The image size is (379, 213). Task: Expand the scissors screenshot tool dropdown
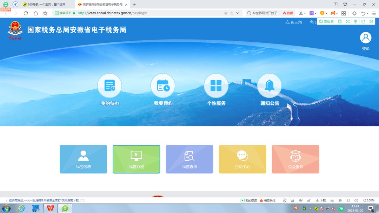coord(305,13)
